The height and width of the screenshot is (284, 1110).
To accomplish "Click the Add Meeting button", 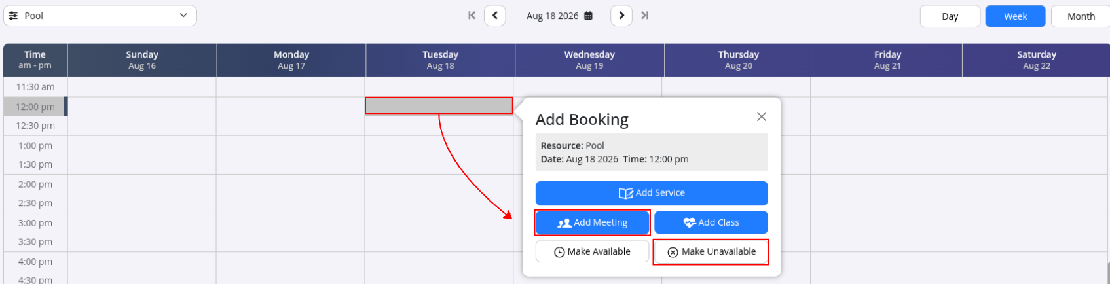I will tap(593, 222).
